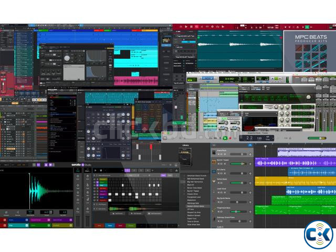Image resolution: width=336 pixels, height=252 pixels.
Task: Click the GarageBand LCD tempo value 120
Action: [259, 138]
